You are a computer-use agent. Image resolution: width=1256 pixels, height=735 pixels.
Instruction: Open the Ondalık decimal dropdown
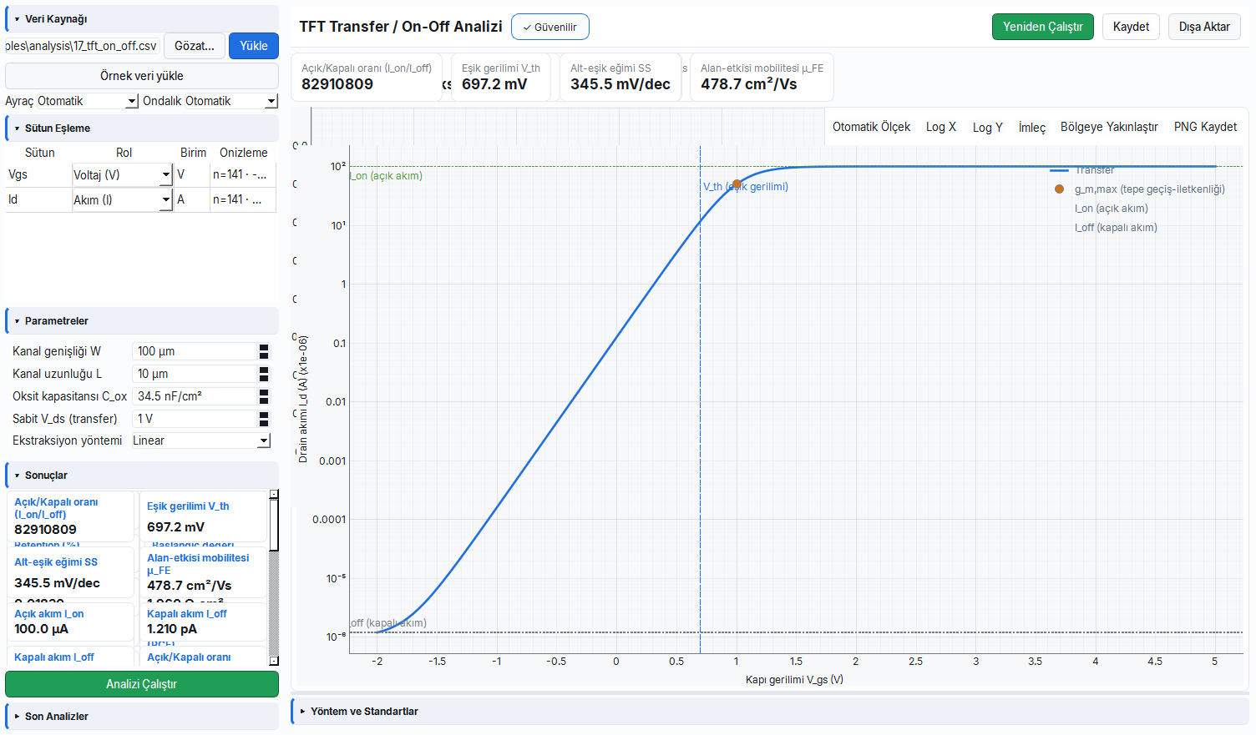click(231, 101)
